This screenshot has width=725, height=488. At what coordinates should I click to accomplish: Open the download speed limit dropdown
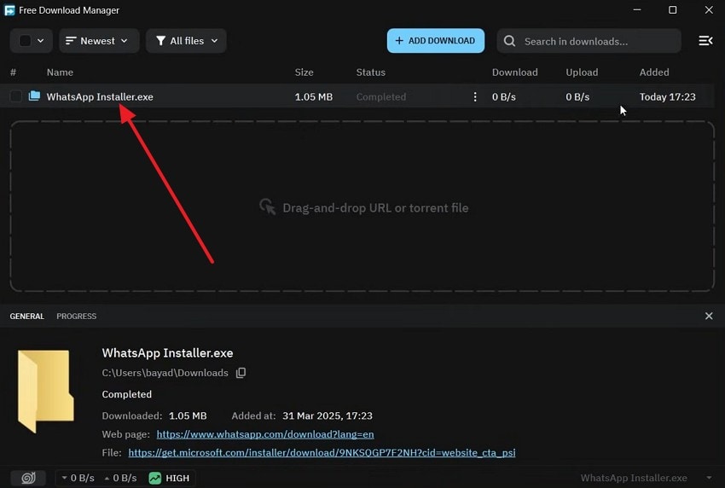(x=78, y=478)
